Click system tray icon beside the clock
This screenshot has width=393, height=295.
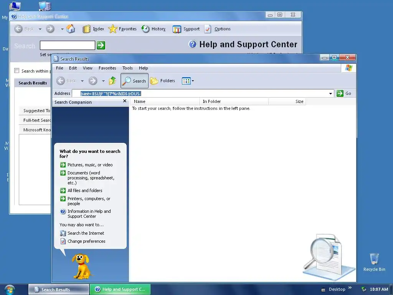(x=364, y=289)
